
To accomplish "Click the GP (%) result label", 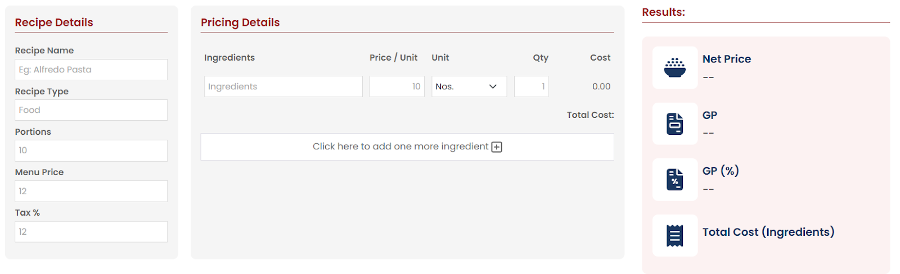I will click(721, 171).
